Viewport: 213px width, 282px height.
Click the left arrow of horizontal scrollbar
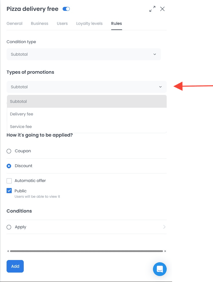[8, 251]
